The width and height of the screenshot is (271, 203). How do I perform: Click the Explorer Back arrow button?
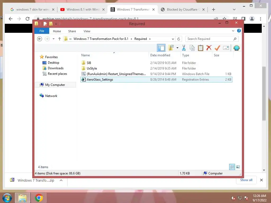click(x=40, y=39)
